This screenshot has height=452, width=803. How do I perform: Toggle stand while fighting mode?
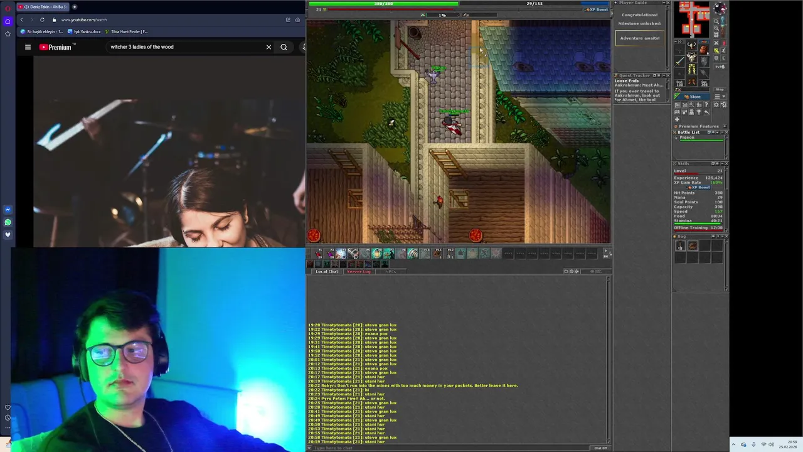723,43
